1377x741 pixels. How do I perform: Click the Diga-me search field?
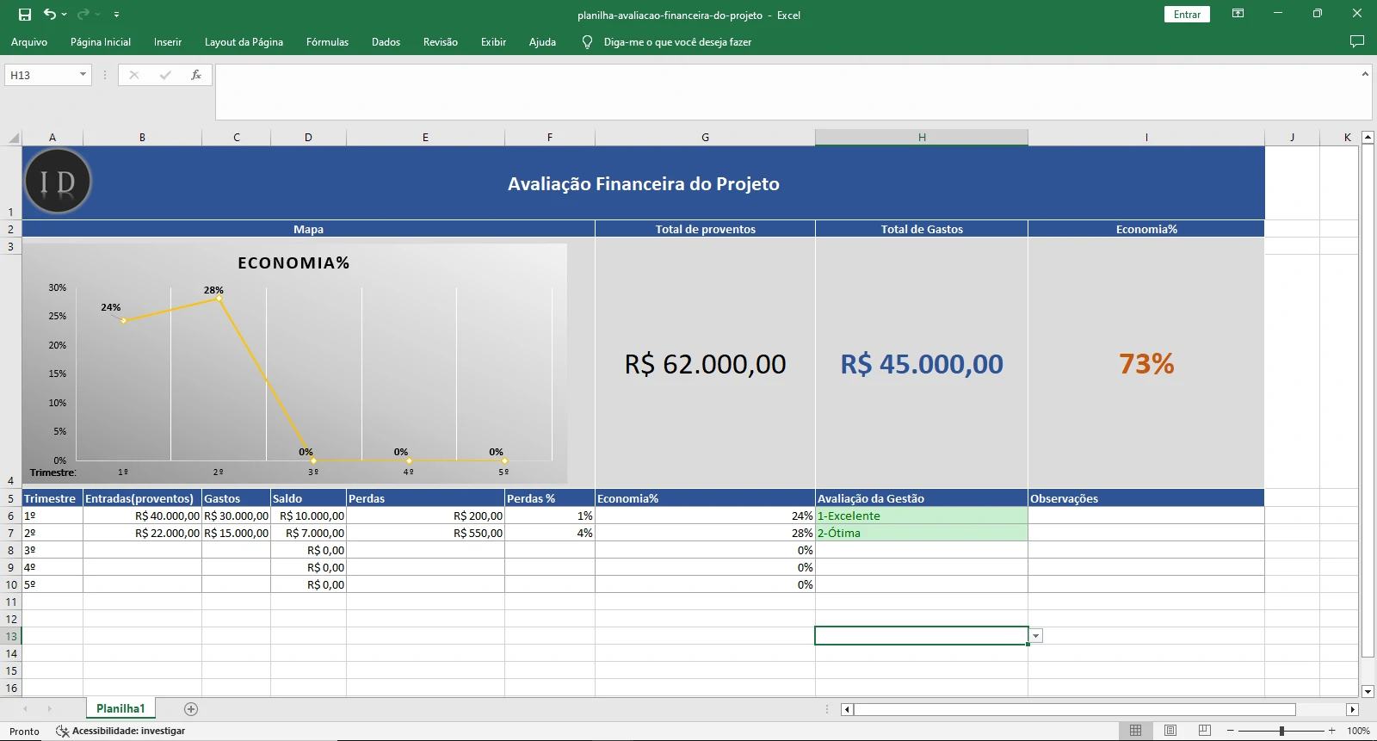tap(677, 42)
